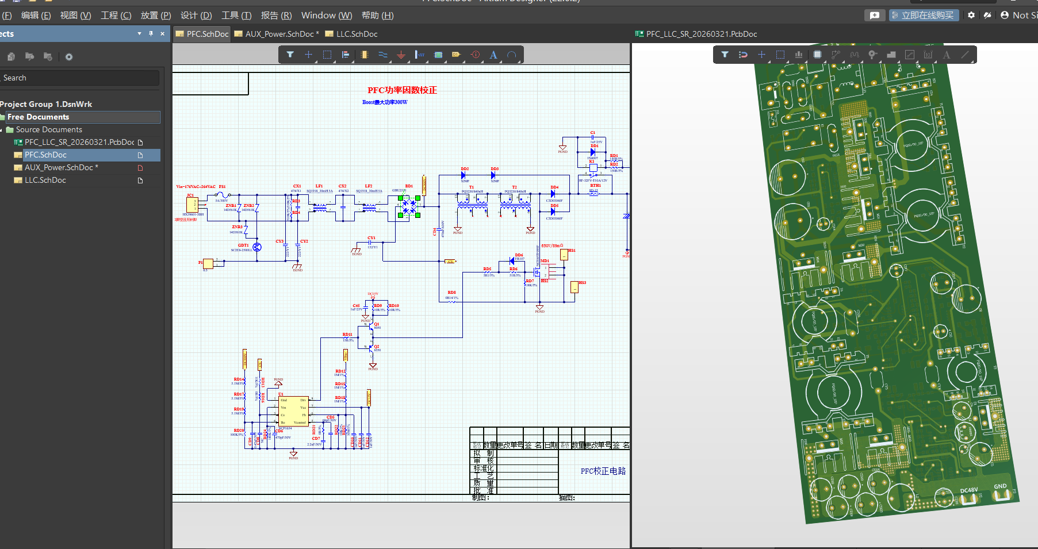This screenshot has height=549, width=1038.
Task: Open the 工具 (T) menu
Action: click(x=236, y=16)
